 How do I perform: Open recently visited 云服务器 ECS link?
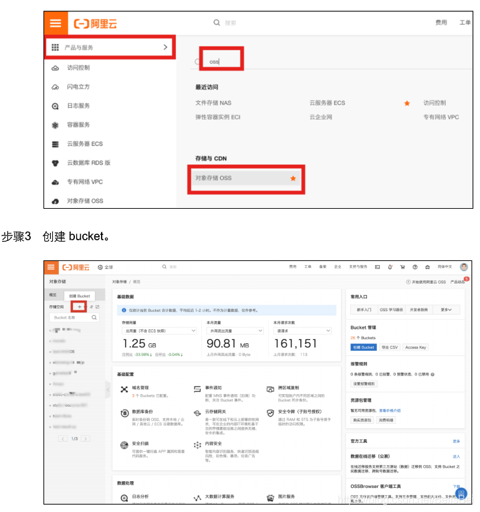(x=327, y=103)
